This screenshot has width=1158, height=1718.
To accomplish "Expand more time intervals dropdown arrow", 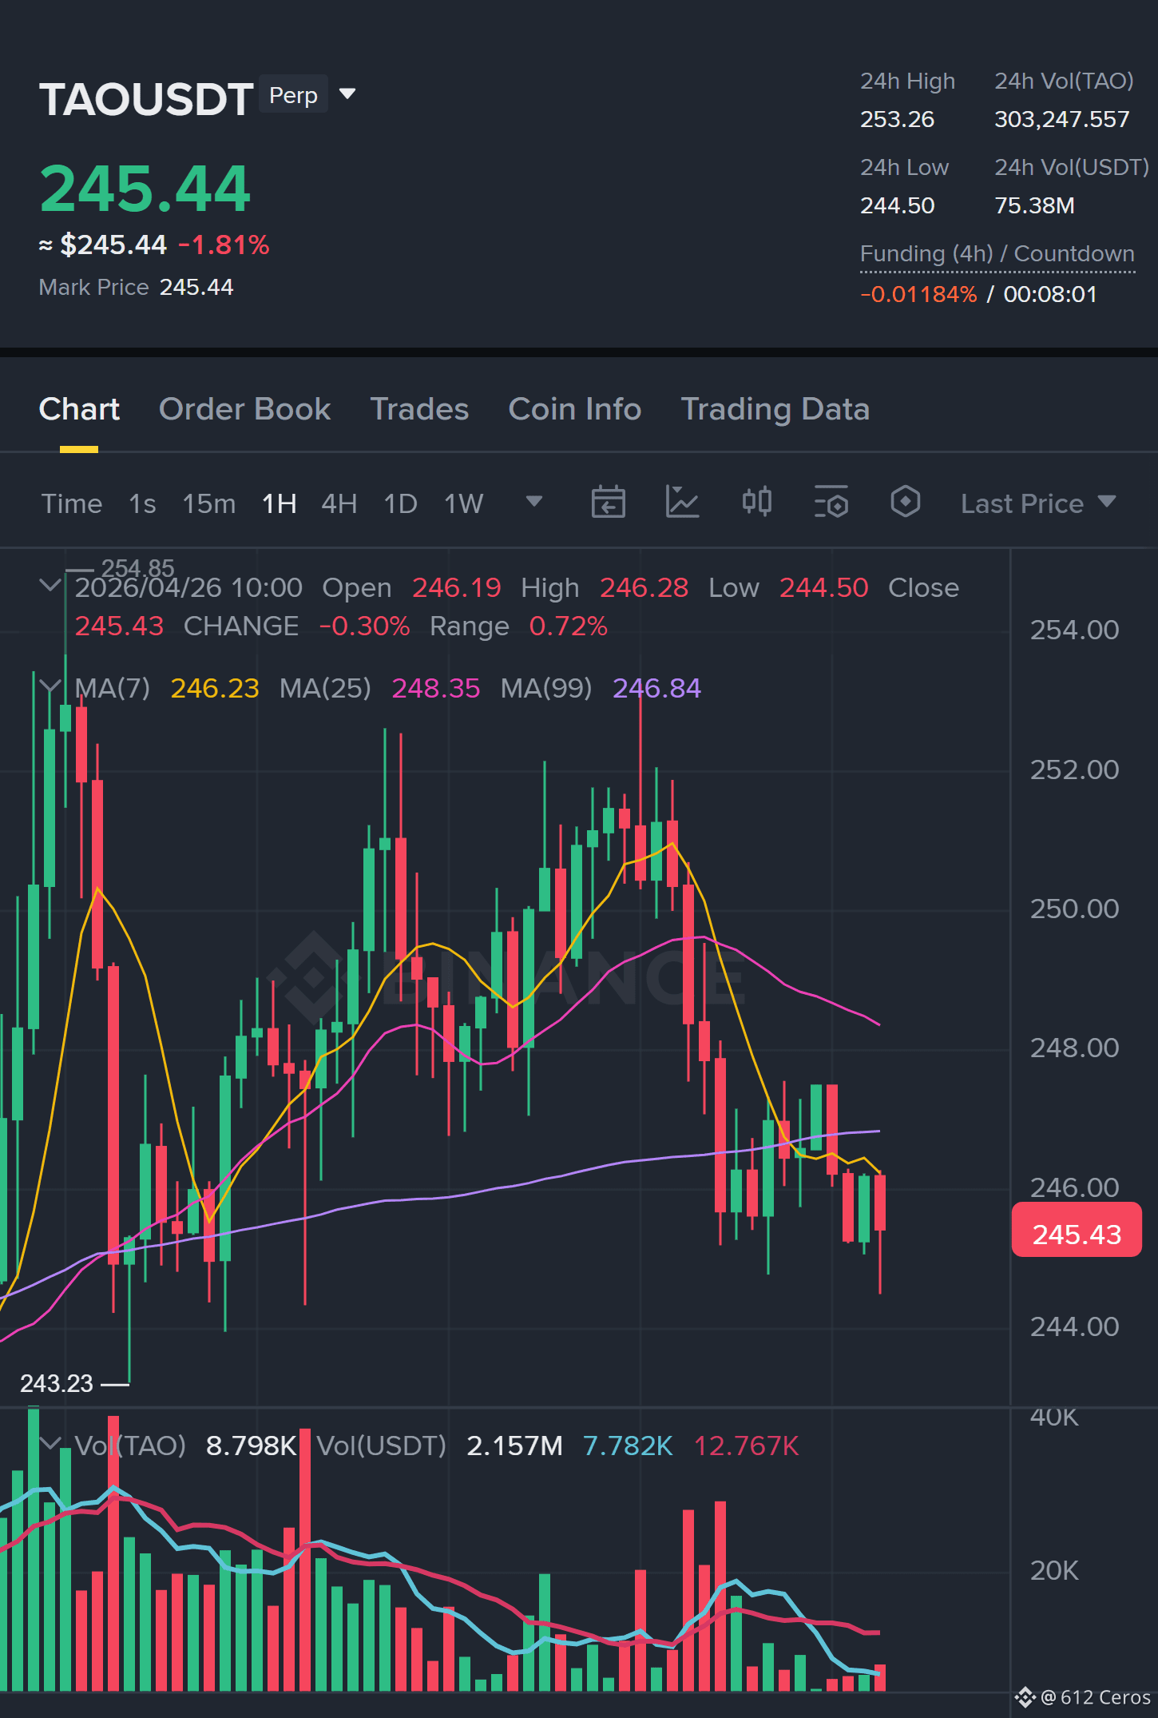I will (x=534, y=502).
